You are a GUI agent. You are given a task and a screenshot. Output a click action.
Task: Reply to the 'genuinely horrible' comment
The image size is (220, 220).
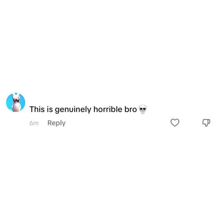(x=56, y=123)
